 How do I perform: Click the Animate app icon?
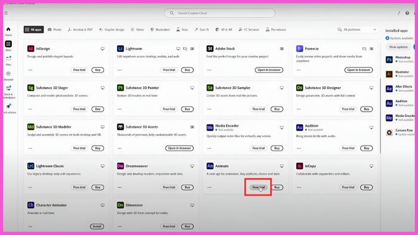point(210,166)
